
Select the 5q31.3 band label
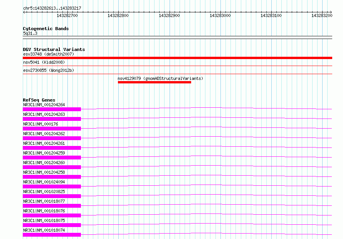click(30, 33)
